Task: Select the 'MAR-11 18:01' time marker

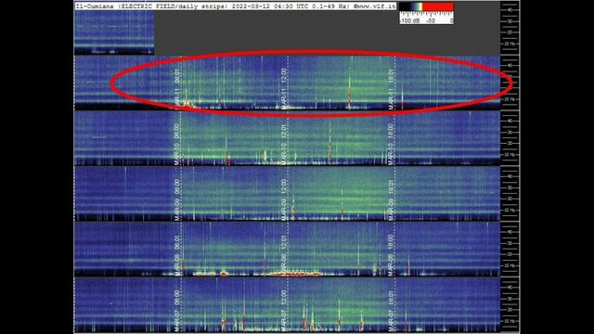Action: point(391,89)
